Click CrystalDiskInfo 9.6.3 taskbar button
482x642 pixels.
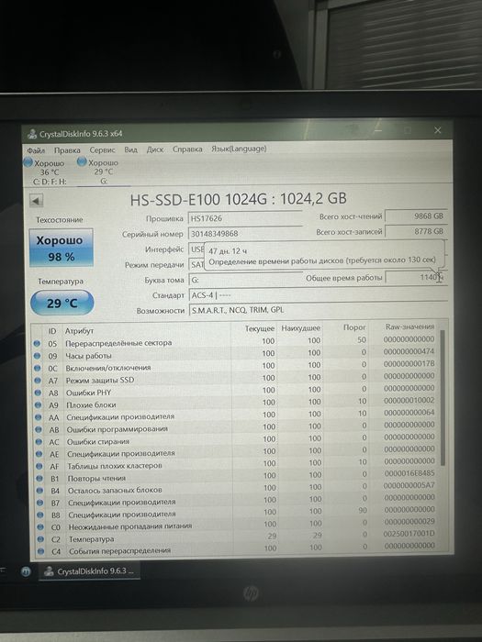tap(89, 571)
